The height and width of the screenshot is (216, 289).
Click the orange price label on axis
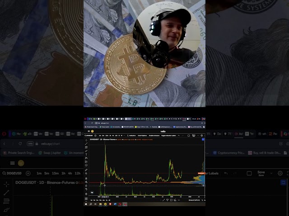(201, 173)
